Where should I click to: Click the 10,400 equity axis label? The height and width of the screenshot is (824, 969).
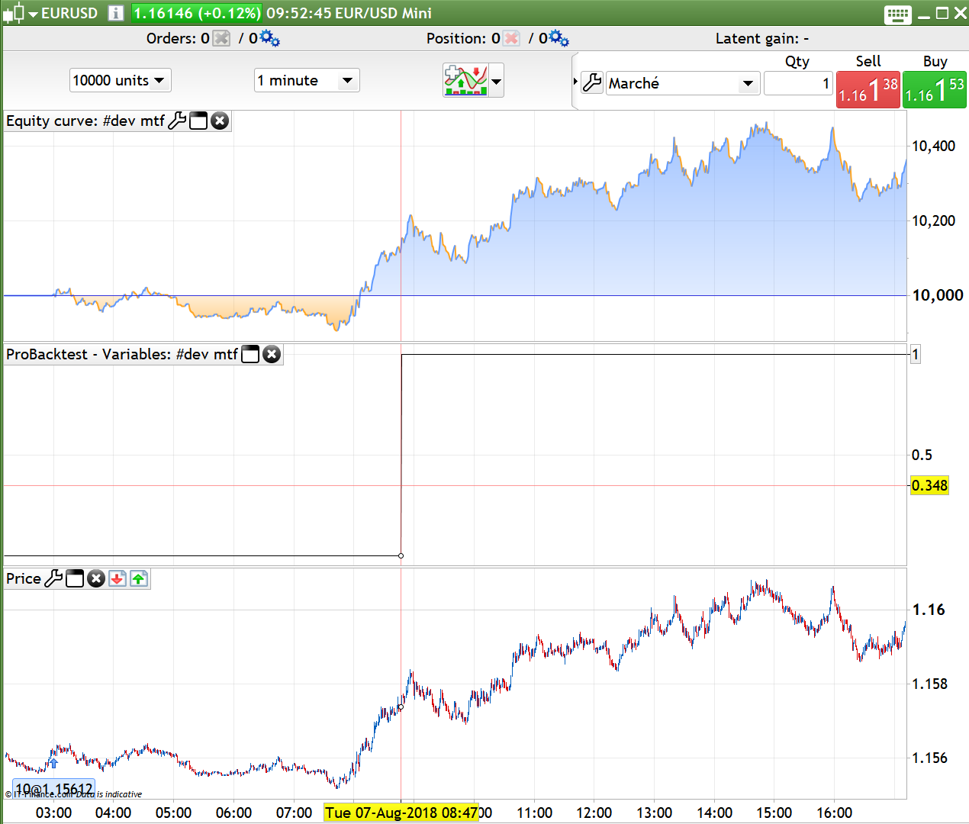pyautogui.click(x=933, y=146)
